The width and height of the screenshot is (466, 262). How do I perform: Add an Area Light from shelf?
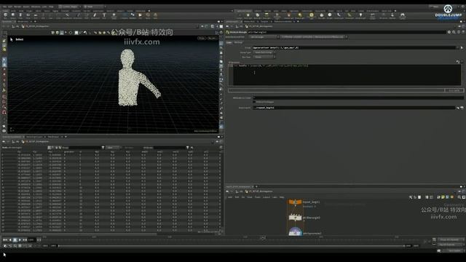266,16
